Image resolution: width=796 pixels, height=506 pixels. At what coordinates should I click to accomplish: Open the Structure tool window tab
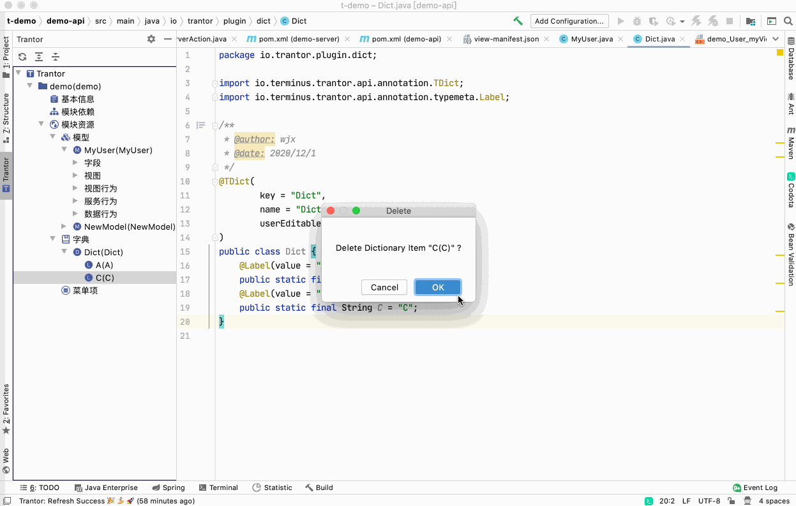[6, 118]
